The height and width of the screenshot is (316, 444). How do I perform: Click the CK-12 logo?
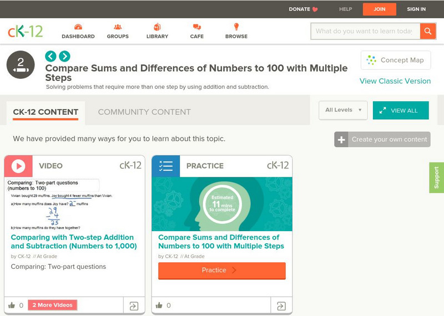pos(25,31)
